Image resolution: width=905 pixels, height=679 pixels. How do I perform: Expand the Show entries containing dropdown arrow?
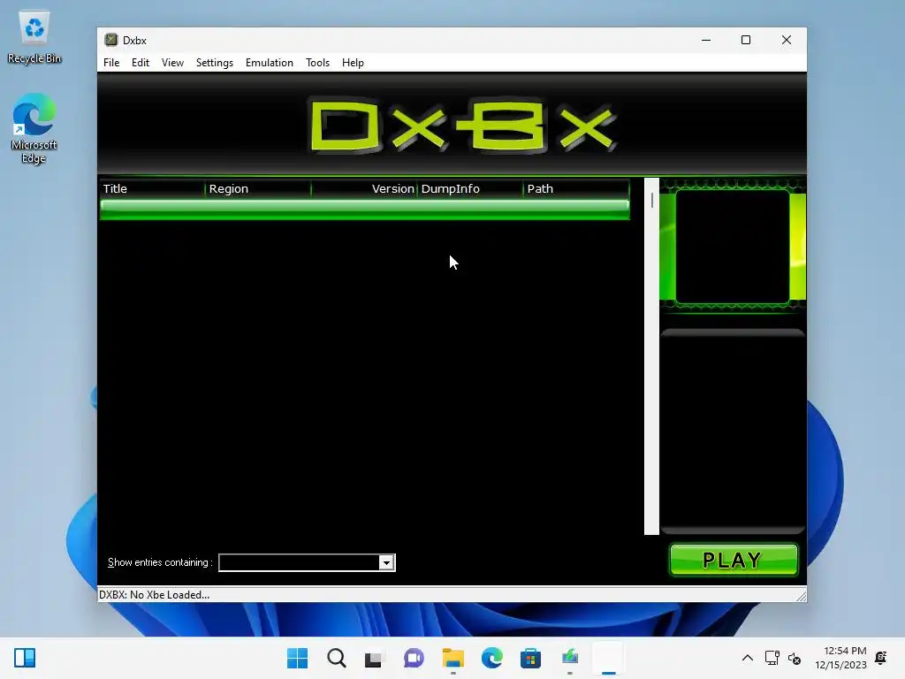coord(386,562)
